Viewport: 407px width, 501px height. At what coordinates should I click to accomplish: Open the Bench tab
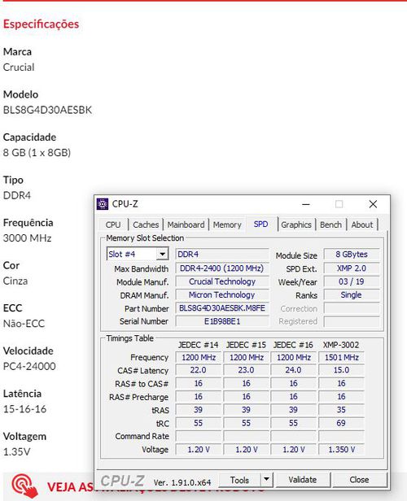click(330, 224)
